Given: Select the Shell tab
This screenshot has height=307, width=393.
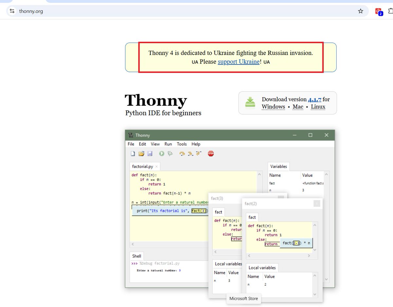Looking at the screenshot, I should (x=137, y=256).
